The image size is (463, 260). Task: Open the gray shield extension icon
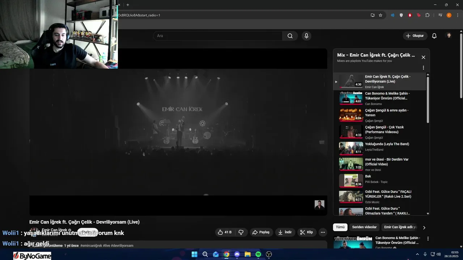click(x=401, y=15)
